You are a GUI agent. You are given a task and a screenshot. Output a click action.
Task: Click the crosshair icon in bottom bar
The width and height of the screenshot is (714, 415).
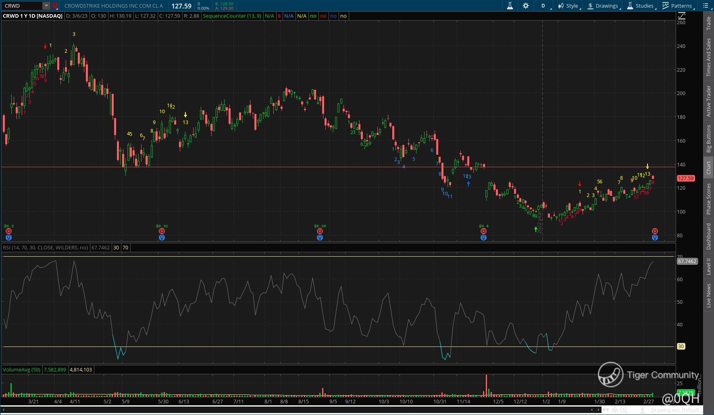pyautogui.click(x=616, y=410)
